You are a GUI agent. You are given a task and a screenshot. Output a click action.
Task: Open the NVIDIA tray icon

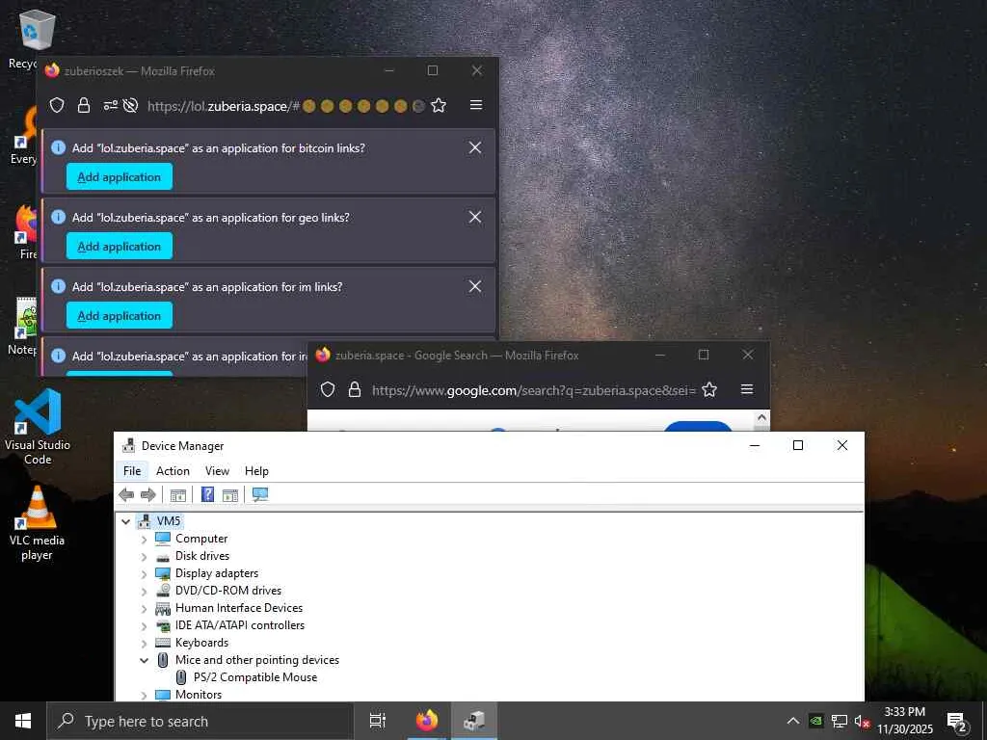coord(815,721)
